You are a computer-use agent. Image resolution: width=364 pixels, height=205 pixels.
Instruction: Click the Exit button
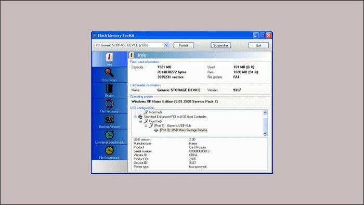click(258, 45)
